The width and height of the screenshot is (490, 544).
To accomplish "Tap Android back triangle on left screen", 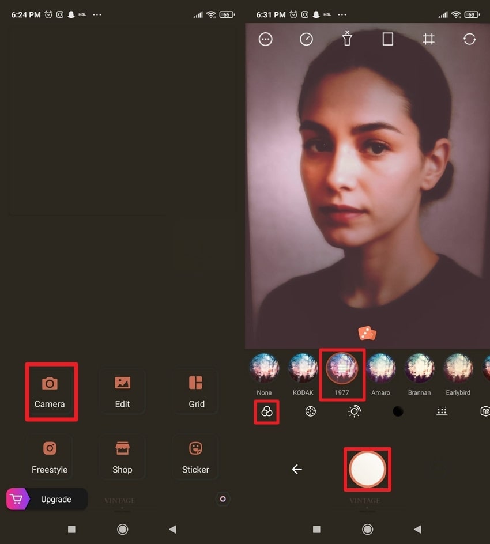I will (172, 529).
